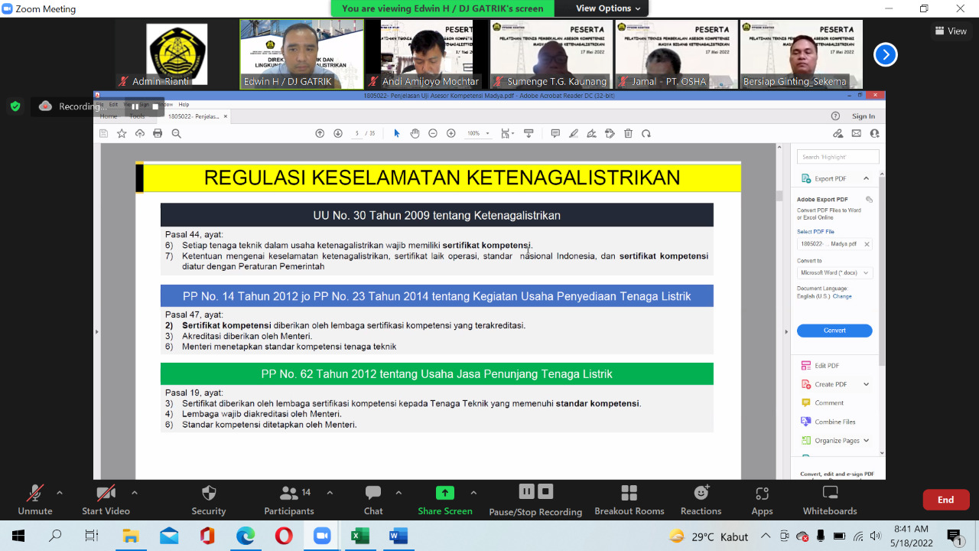Start Video with the camera toggle

[106, 500]
